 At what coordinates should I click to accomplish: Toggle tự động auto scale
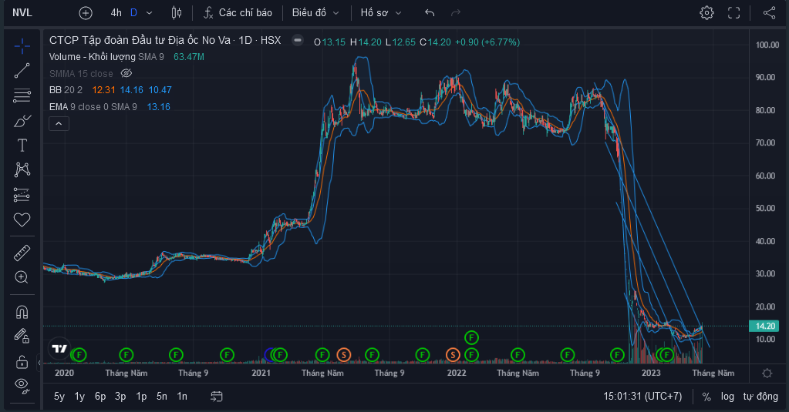tap(760, 397)
